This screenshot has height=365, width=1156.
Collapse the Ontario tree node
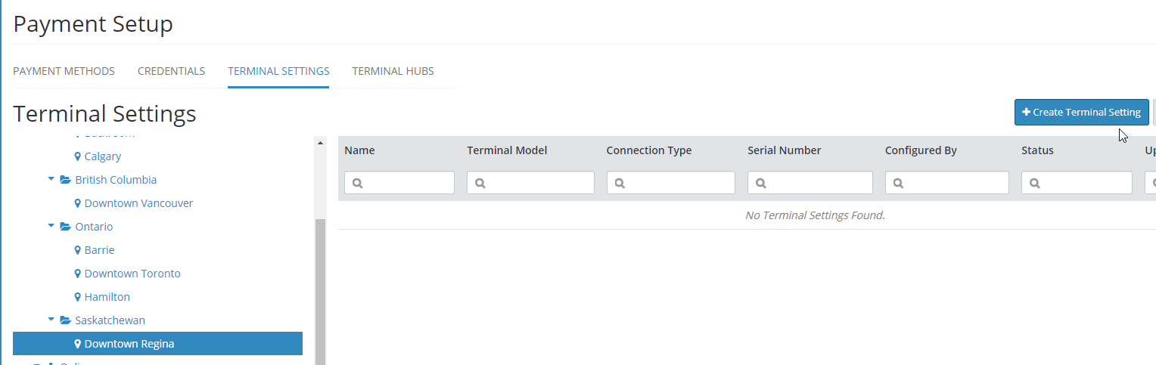(51, 227)
